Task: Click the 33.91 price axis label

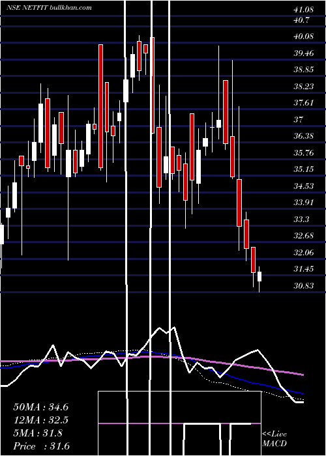Action: [304, 203]
